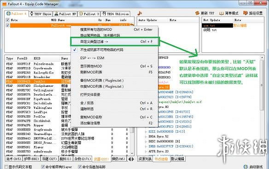Choose 打开文件目录 menu entry
The width and height of the screenshot is (269, 169).
coord(114,95)
